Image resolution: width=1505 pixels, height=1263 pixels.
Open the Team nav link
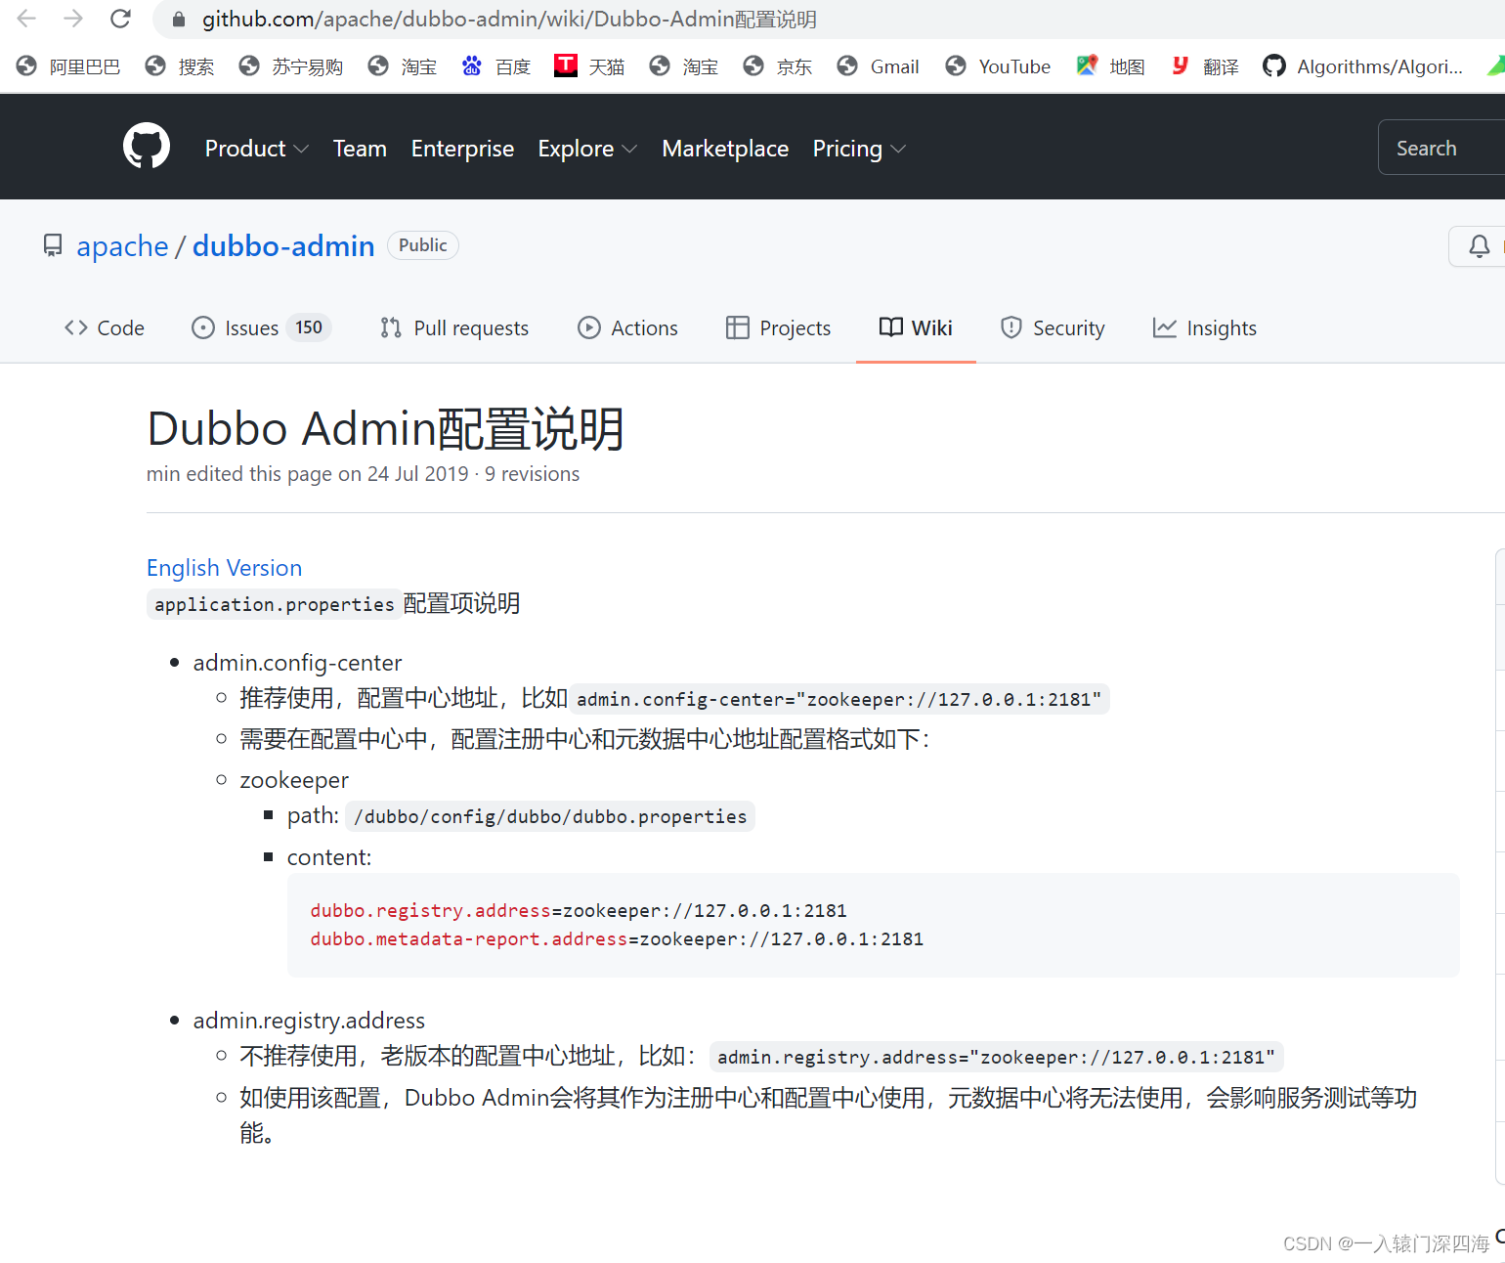[360, 149]
